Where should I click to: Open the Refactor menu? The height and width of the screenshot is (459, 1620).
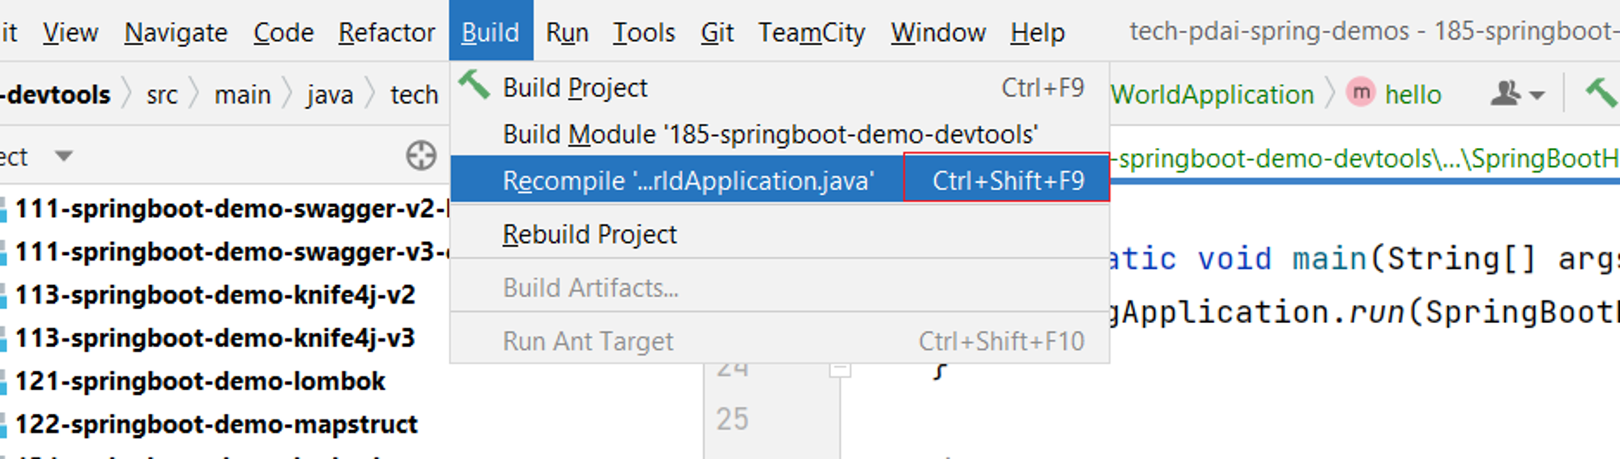click(x=386, y=32)
